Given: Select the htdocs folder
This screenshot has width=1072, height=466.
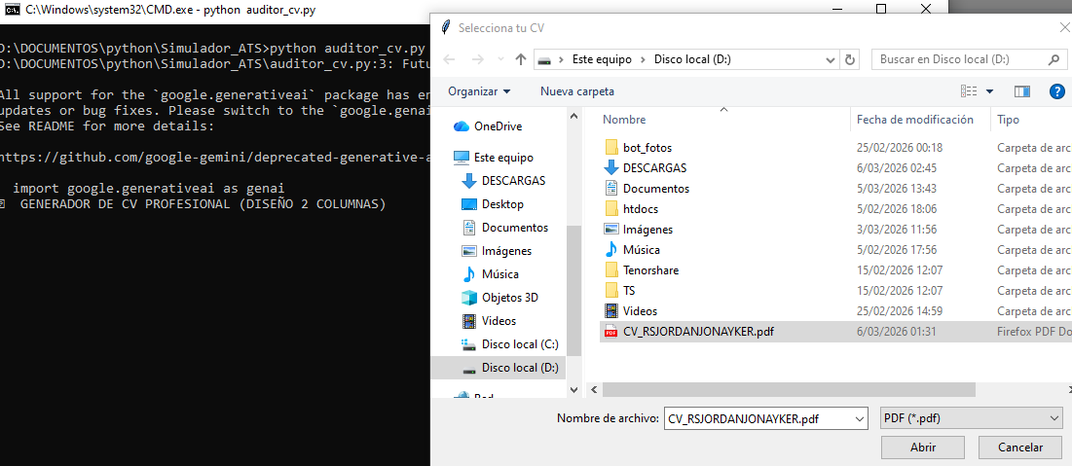Looking at the screenshot, I should (641, 209).
